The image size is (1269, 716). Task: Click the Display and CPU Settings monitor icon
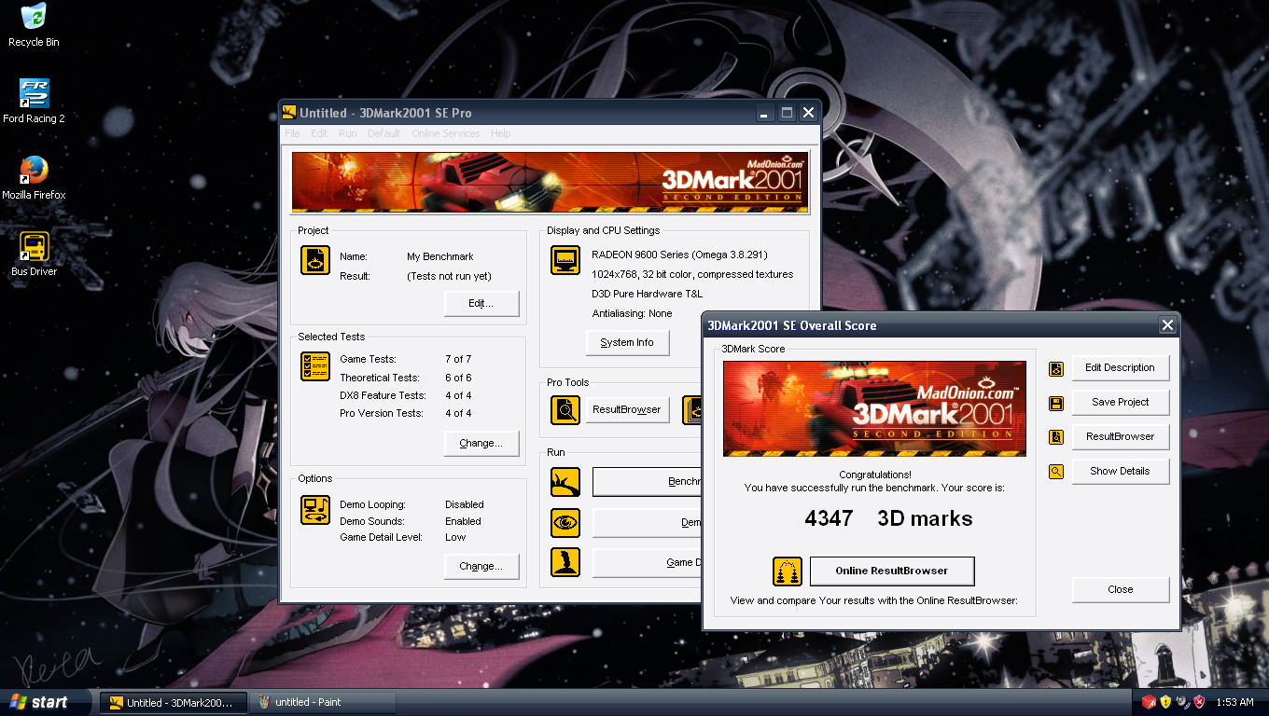[x=565, y=260]
